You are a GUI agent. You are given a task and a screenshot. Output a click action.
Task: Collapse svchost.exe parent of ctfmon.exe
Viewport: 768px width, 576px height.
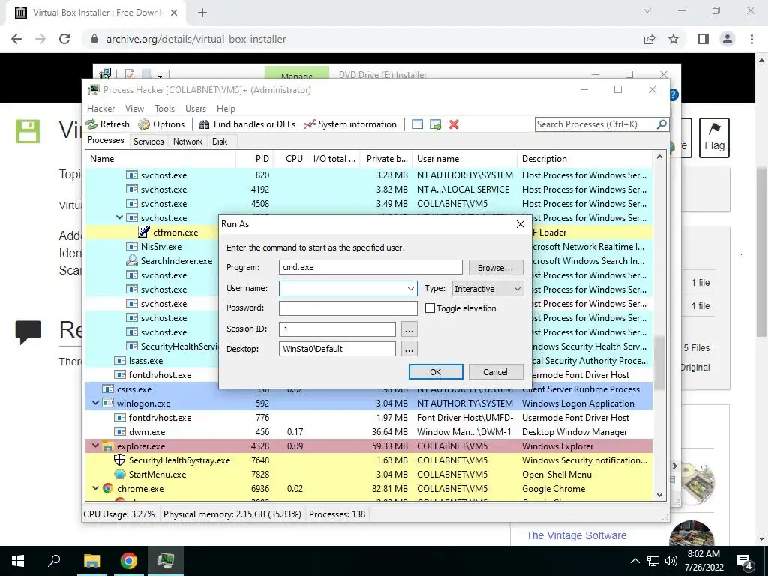pyautogui.click(x=119, y=217)
